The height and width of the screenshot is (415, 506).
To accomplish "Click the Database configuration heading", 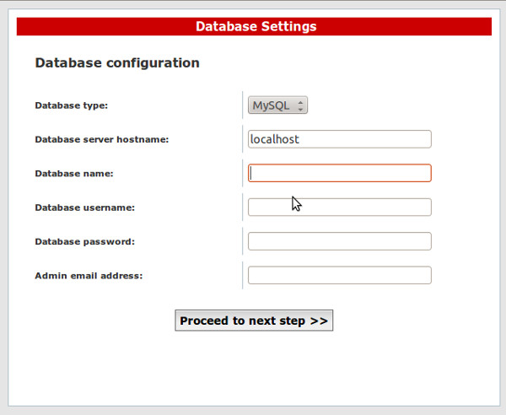I will (117, 62).
